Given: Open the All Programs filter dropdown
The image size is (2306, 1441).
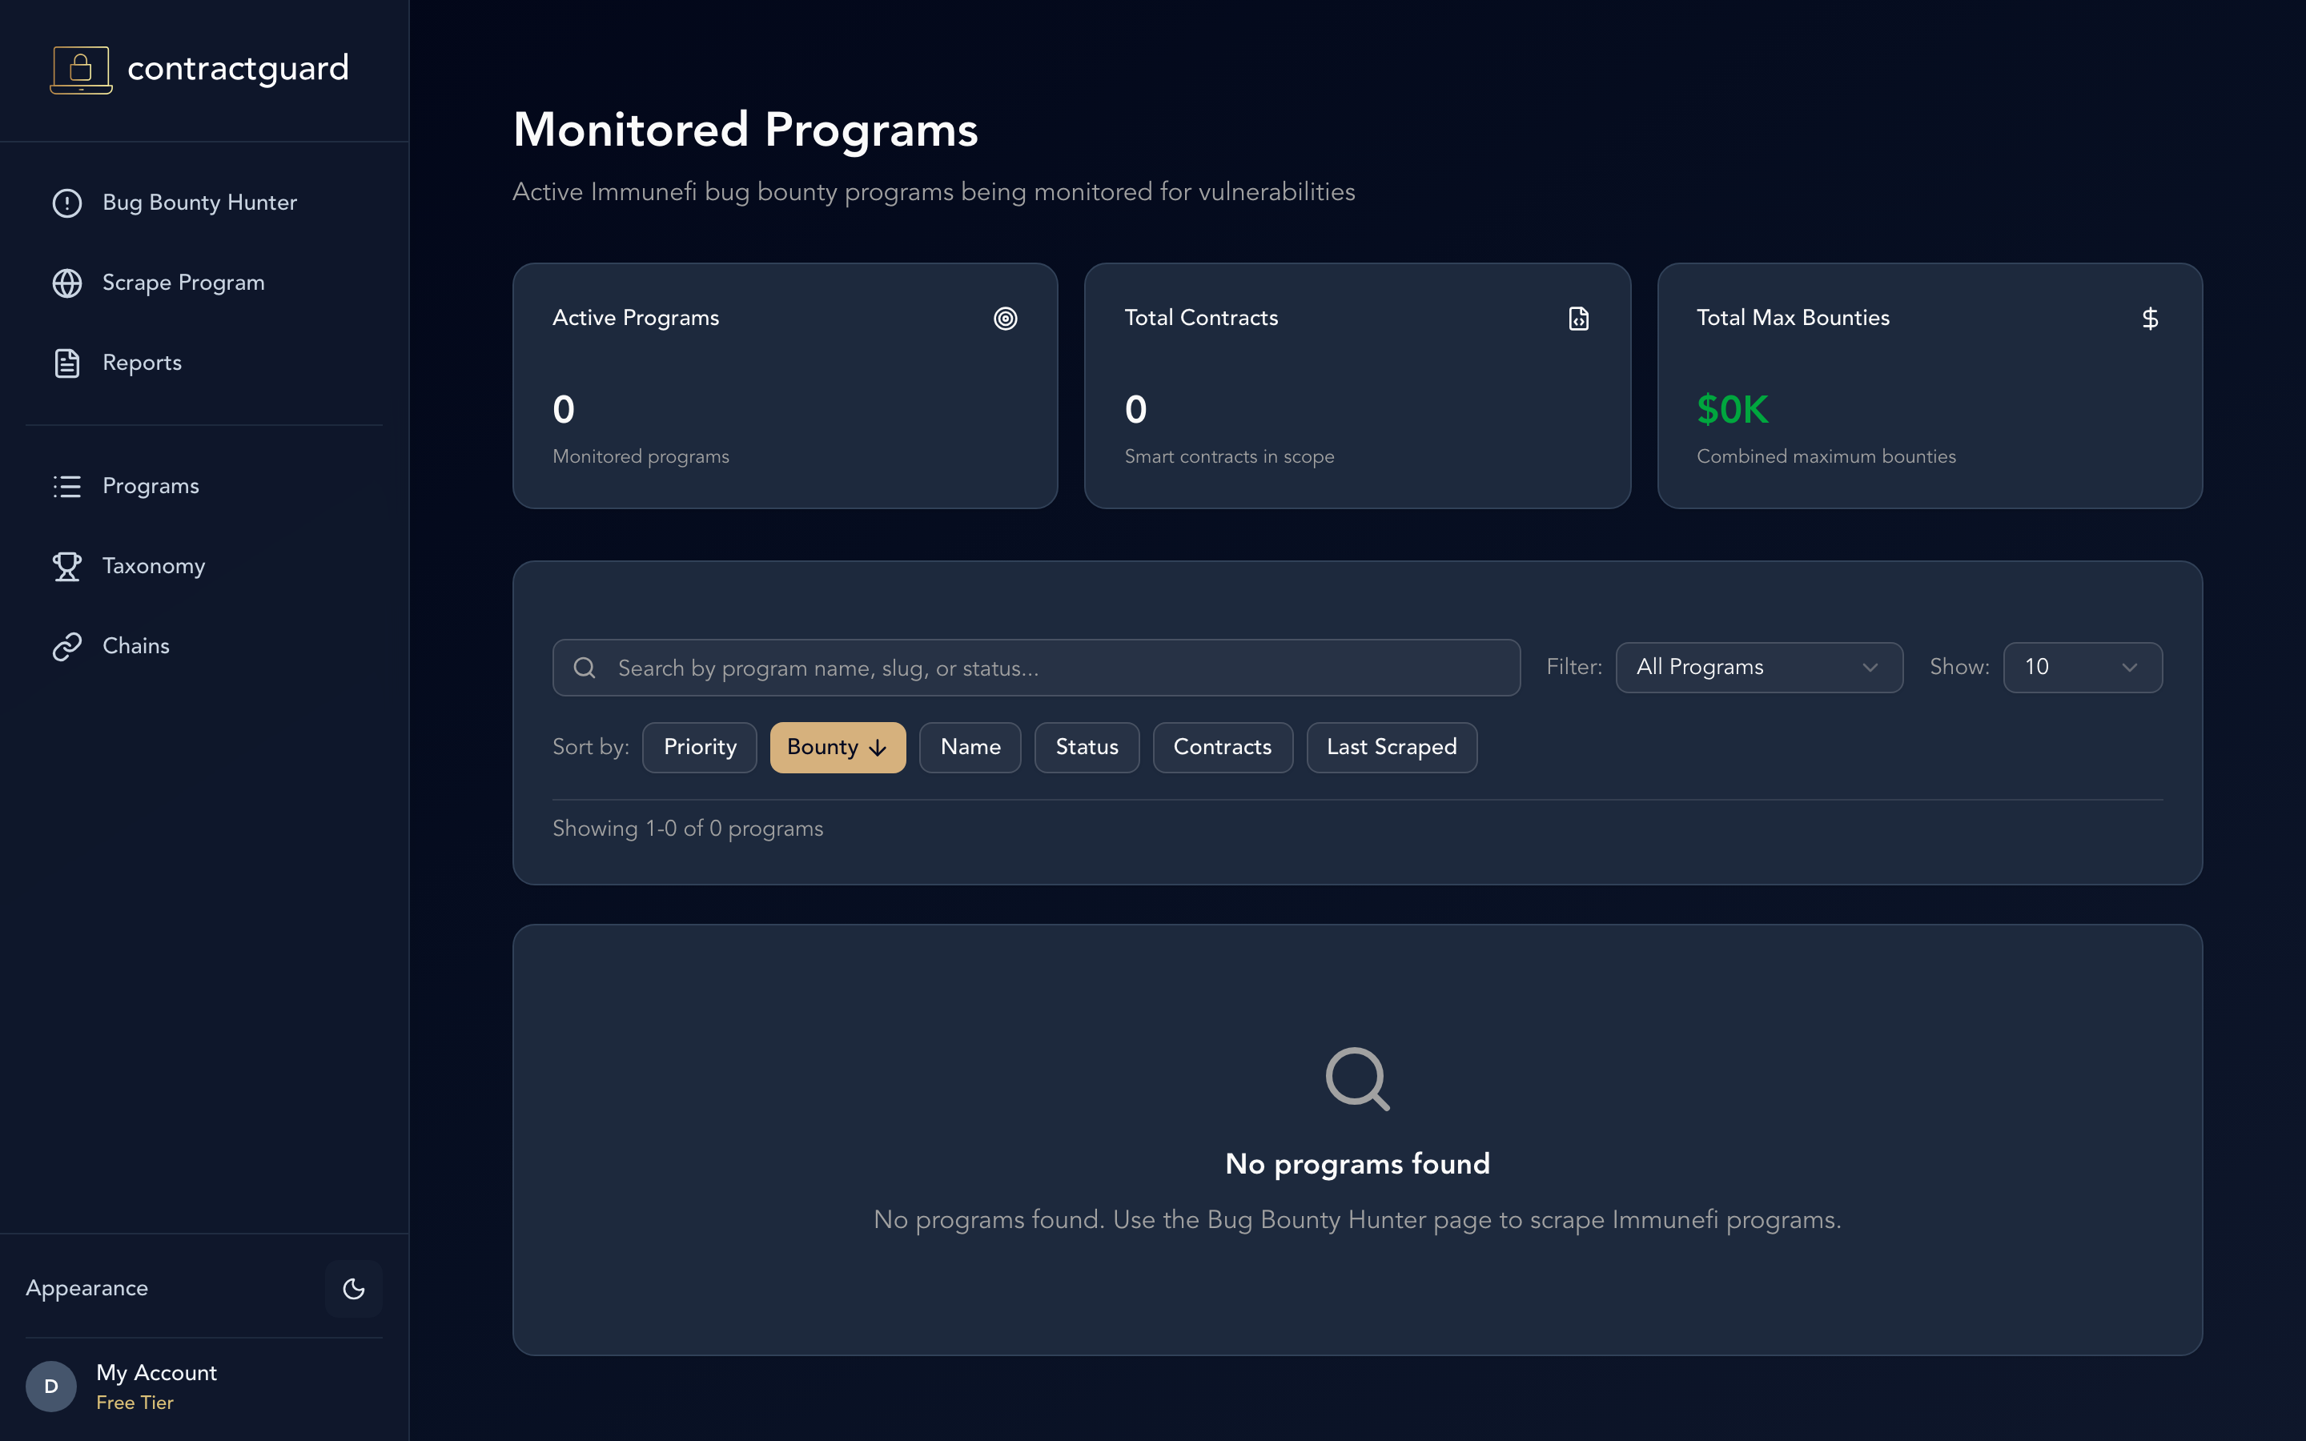Looking at the screenshot, I should 1759,667.
